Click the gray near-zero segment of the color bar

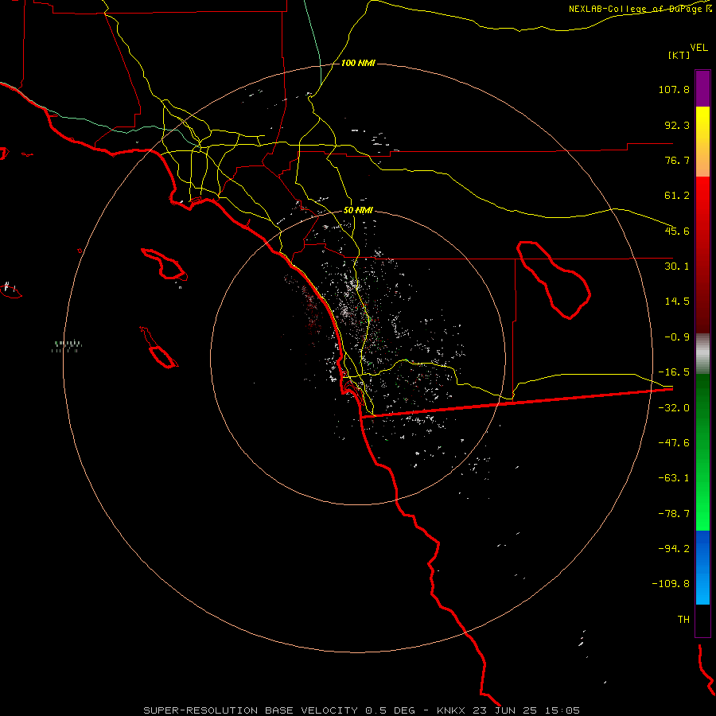coord(702,354)
